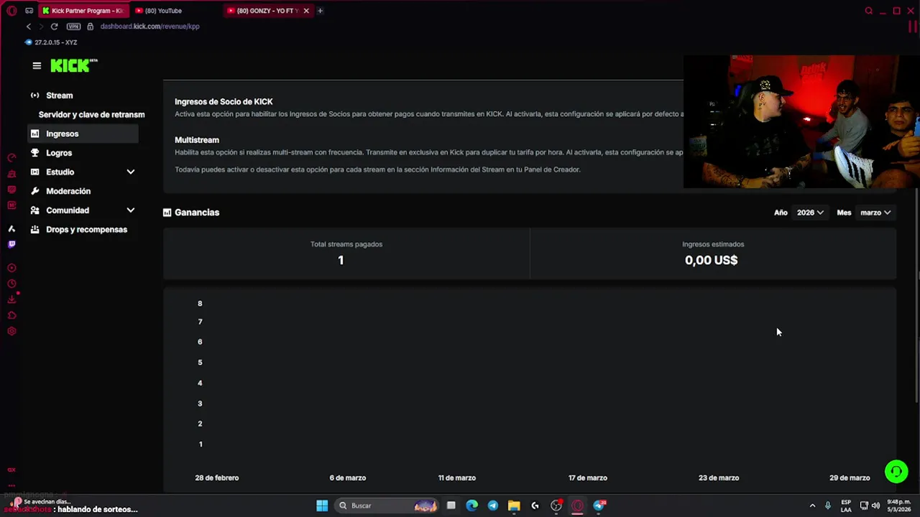The image size is (920, 517).
Task: Click the 28 de febrero axis label
Action: [x=217, y=478]
